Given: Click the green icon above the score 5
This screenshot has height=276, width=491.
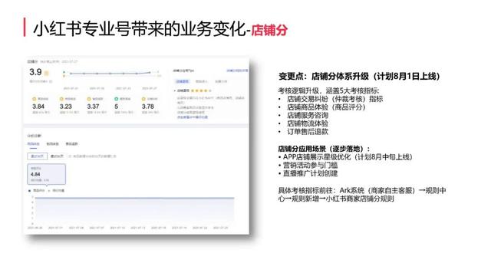Looking at the screenshot, I should [x=116, y=99].
